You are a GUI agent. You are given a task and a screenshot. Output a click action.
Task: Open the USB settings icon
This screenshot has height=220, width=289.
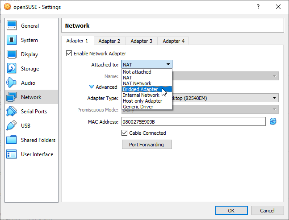pos(12,126)
